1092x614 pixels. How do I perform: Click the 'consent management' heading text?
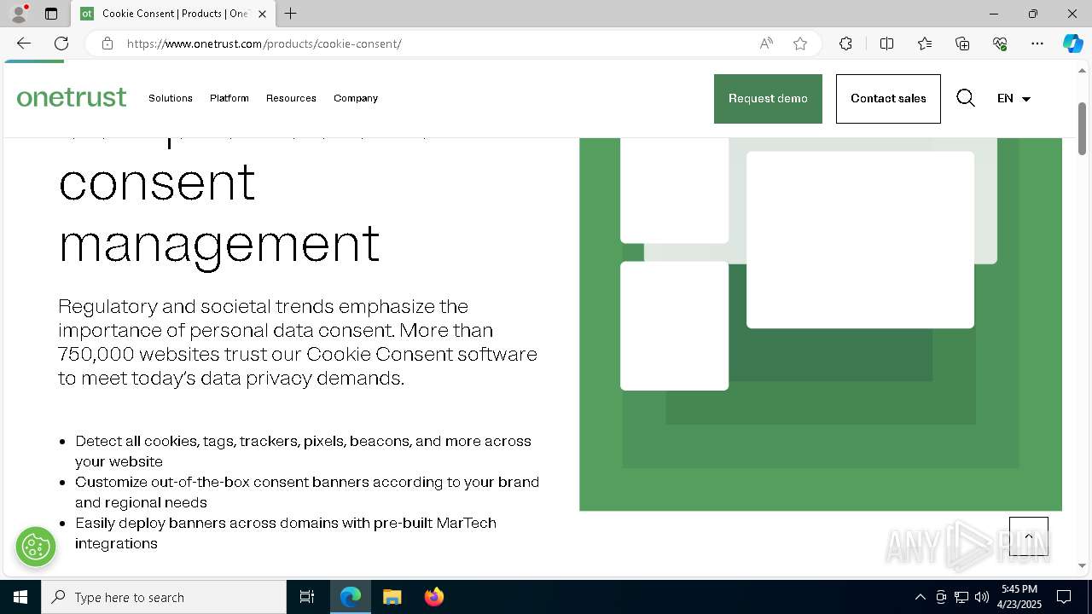click(219, 211)
